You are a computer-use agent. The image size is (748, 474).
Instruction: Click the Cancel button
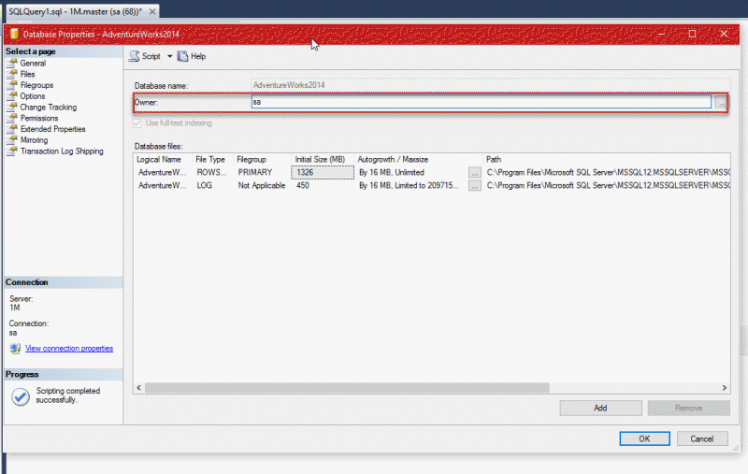click(702, 438)
